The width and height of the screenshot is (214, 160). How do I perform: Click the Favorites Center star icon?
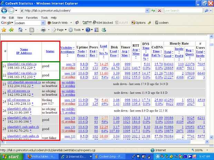[x=4, y=30]
